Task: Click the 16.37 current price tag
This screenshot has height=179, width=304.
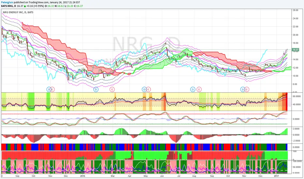Action: pyautogui.click(x=296, y=50)
